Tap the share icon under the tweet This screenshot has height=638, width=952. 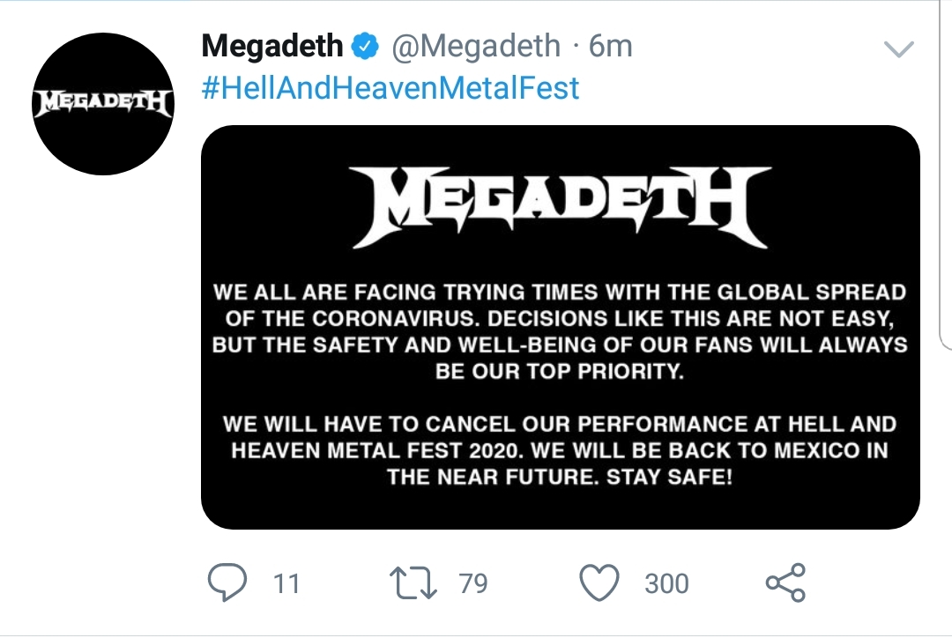click(x=785, y=582)
